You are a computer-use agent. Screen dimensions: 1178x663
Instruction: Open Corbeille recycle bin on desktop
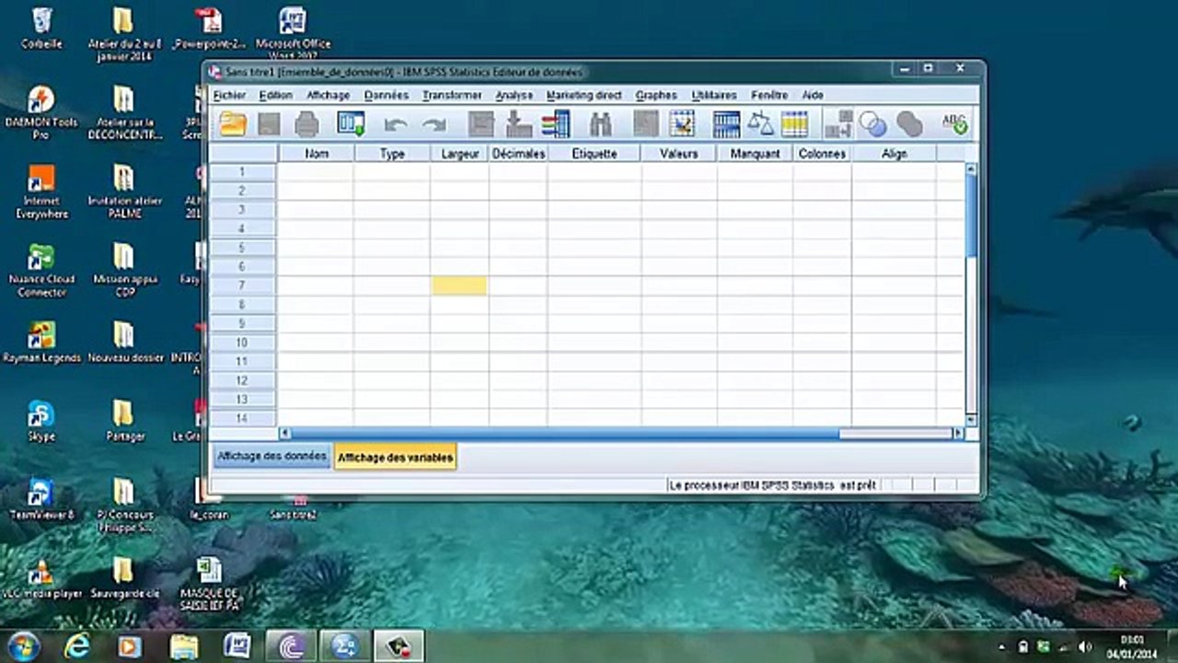tap(41, 28)
